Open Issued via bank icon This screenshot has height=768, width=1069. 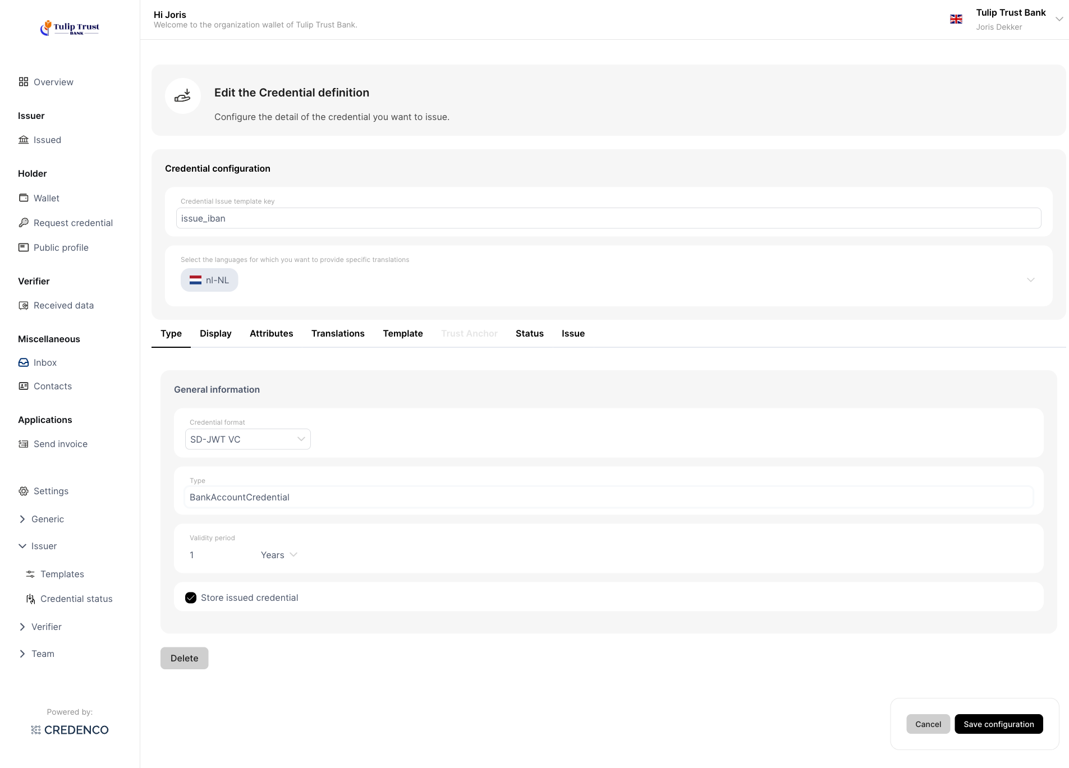pyautogui.click(x=23, y=140)
